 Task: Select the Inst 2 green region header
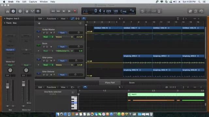(166, 95)
